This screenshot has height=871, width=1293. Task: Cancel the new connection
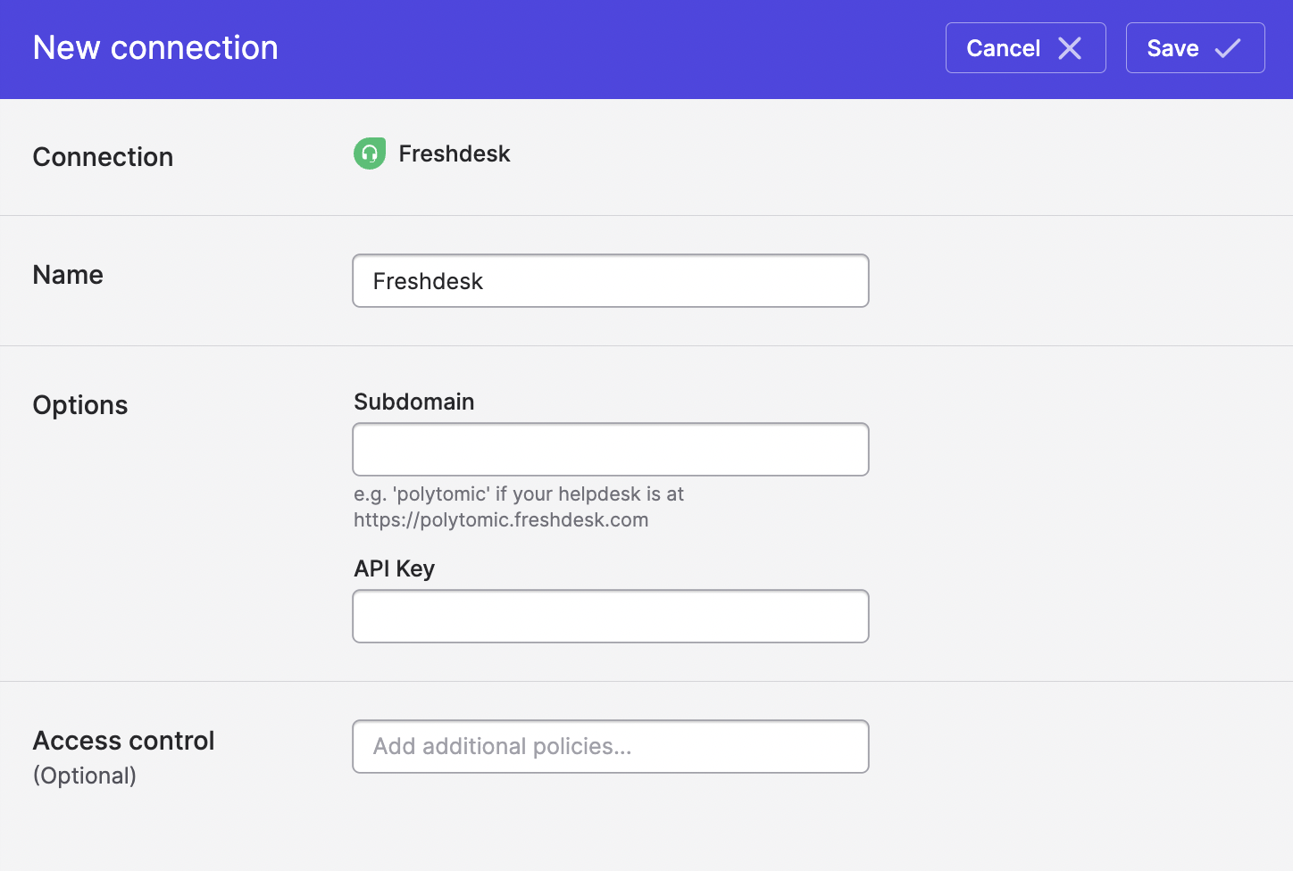(1025, 48)
